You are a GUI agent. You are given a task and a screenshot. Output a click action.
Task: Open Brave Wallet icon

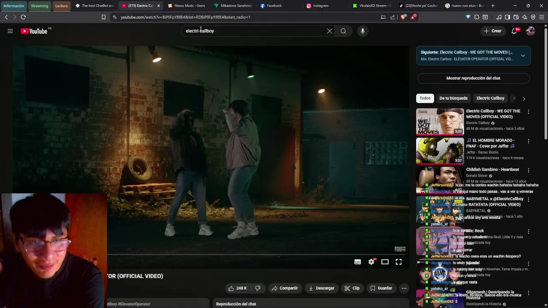coord(516,17)
